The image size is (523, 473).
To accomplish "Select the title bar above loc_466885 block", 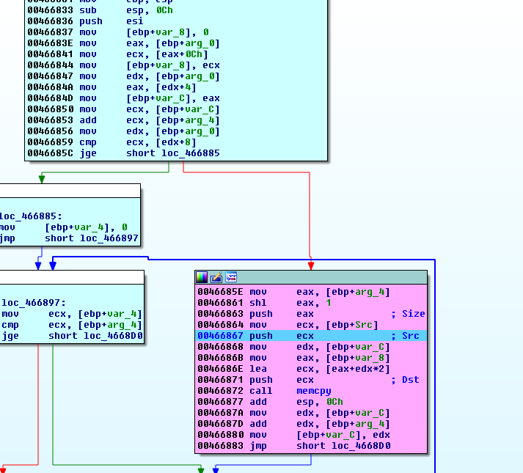I will pos(70,191).
